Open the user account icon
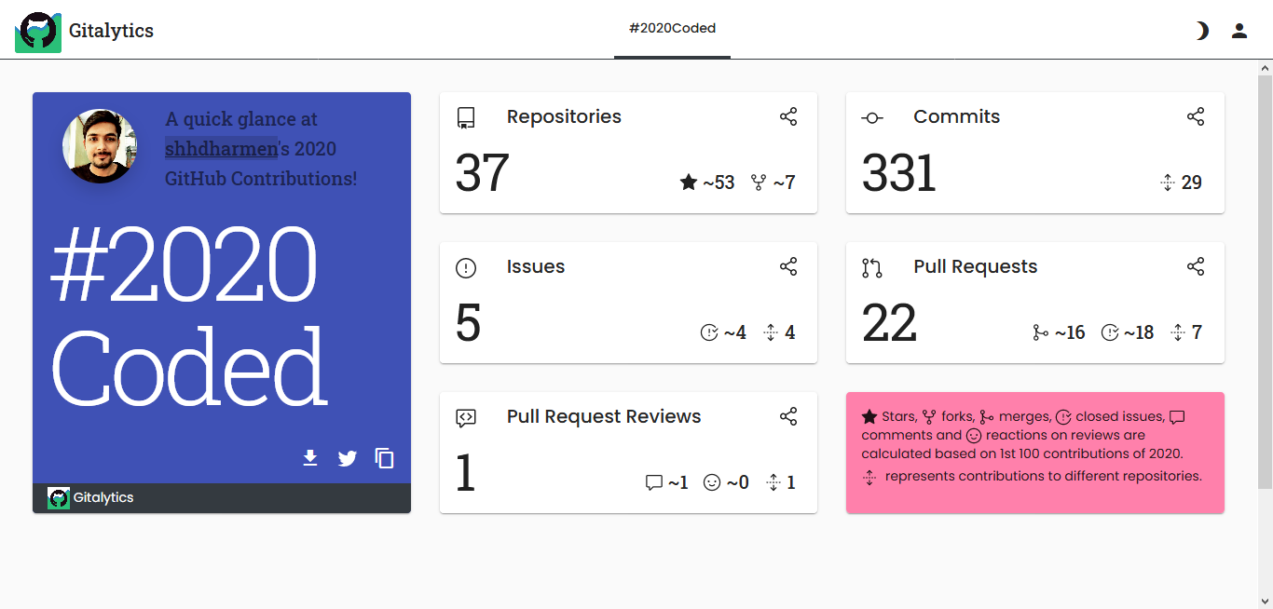 click(1239, 31)
